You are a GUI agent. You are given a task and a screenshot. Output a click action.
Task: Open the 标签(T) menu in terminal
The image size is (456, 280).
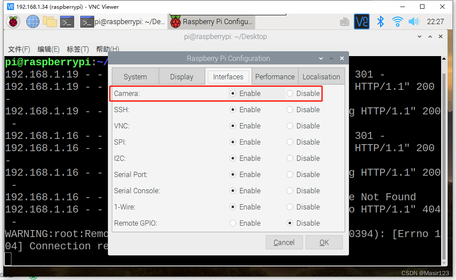[x=78, y=49]
